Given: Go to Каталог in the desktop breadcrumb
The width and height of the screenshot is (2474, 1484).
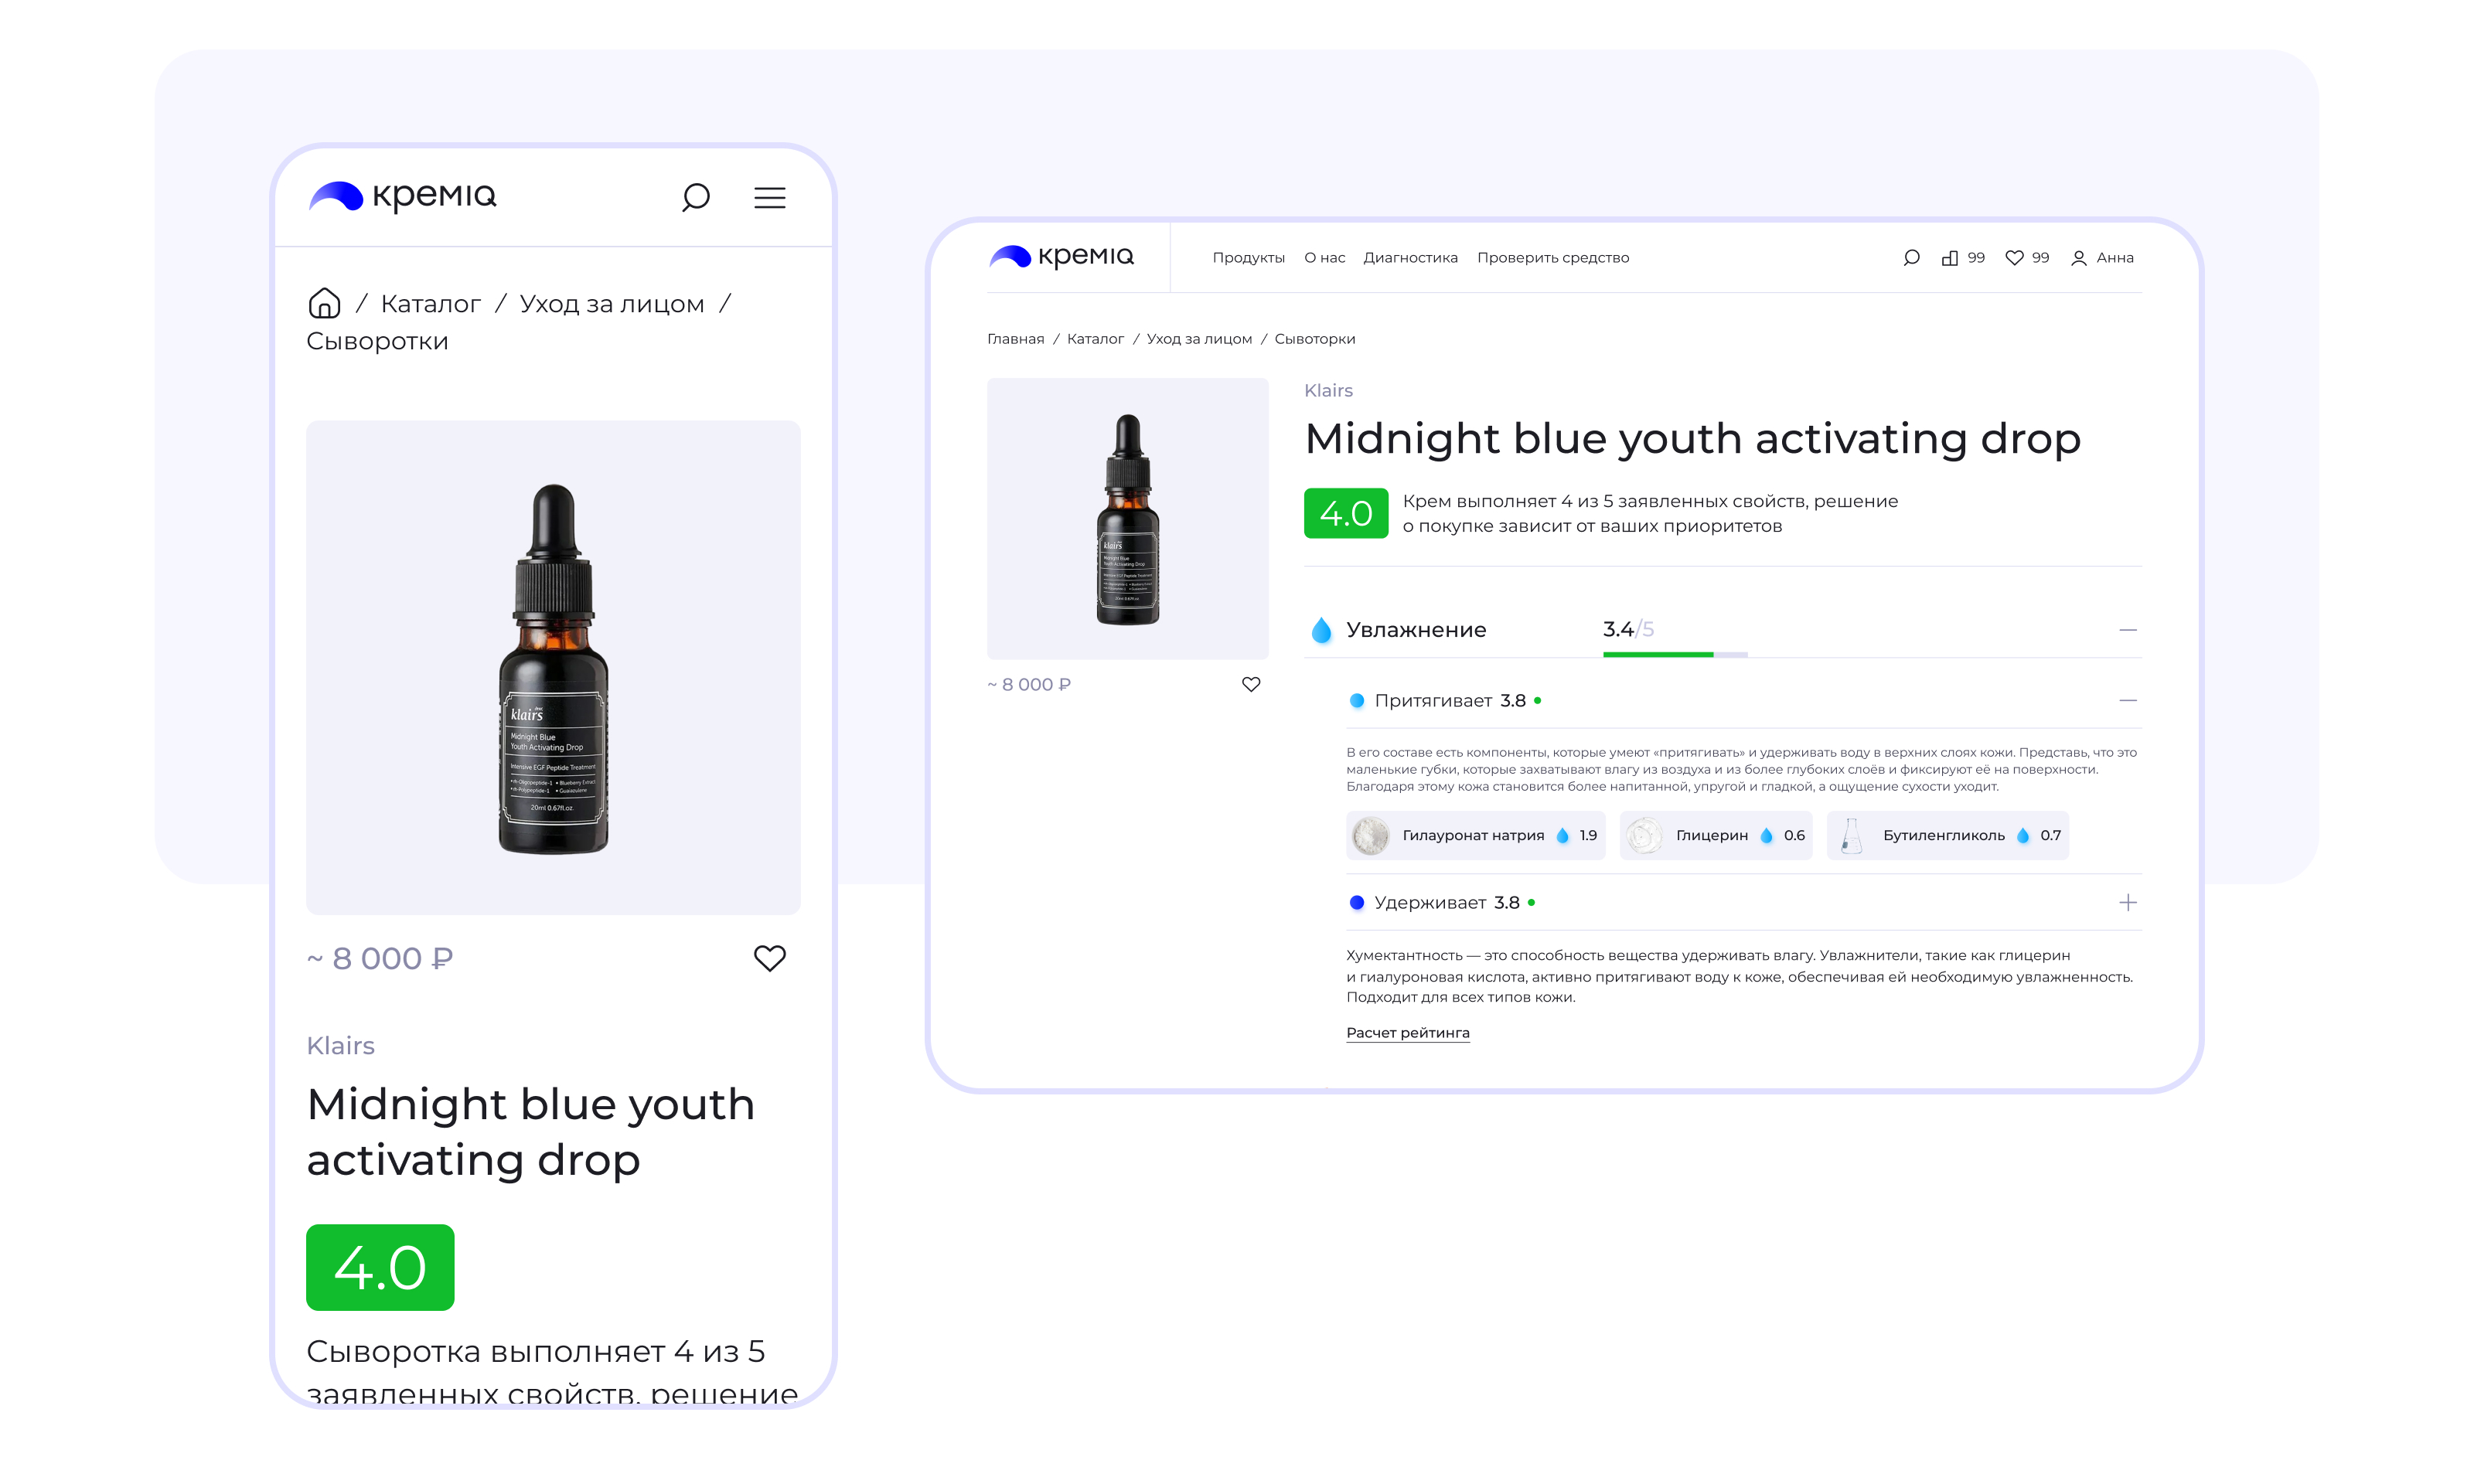Looking at the screenshot, I should (1095, 339).
